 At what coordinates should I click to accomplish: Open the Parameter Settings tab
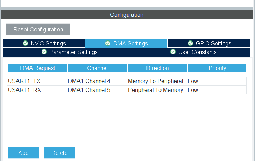click(x=69, y=52)
